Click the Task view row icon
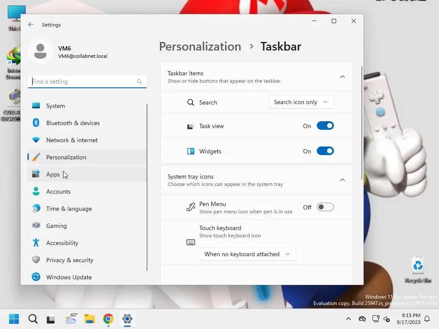The image size is (439, 329). [190, 126]
